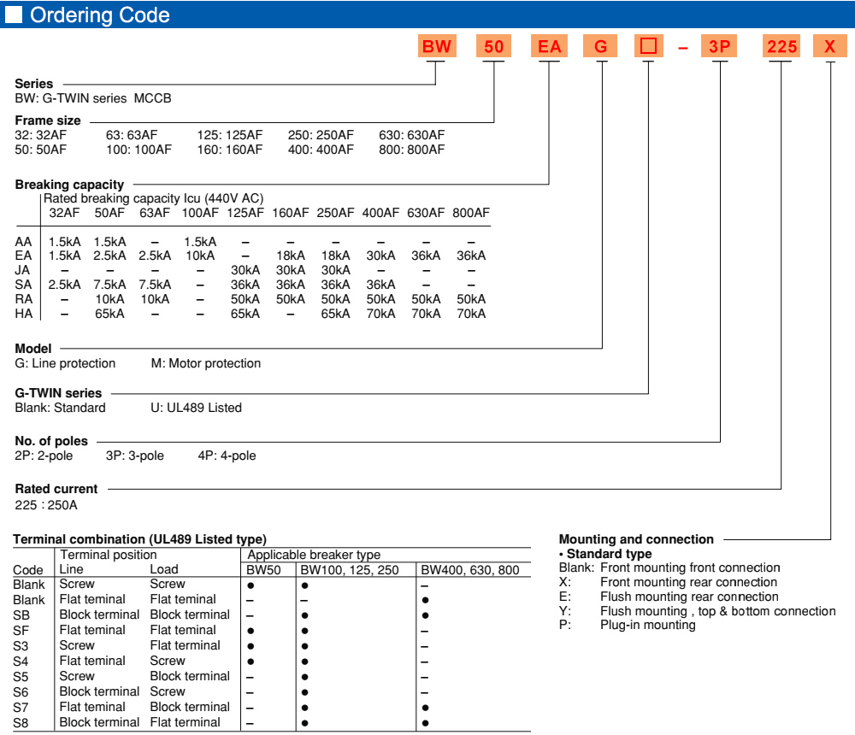Click frame size entry '100: 100AF'

(x=139, y=150)
